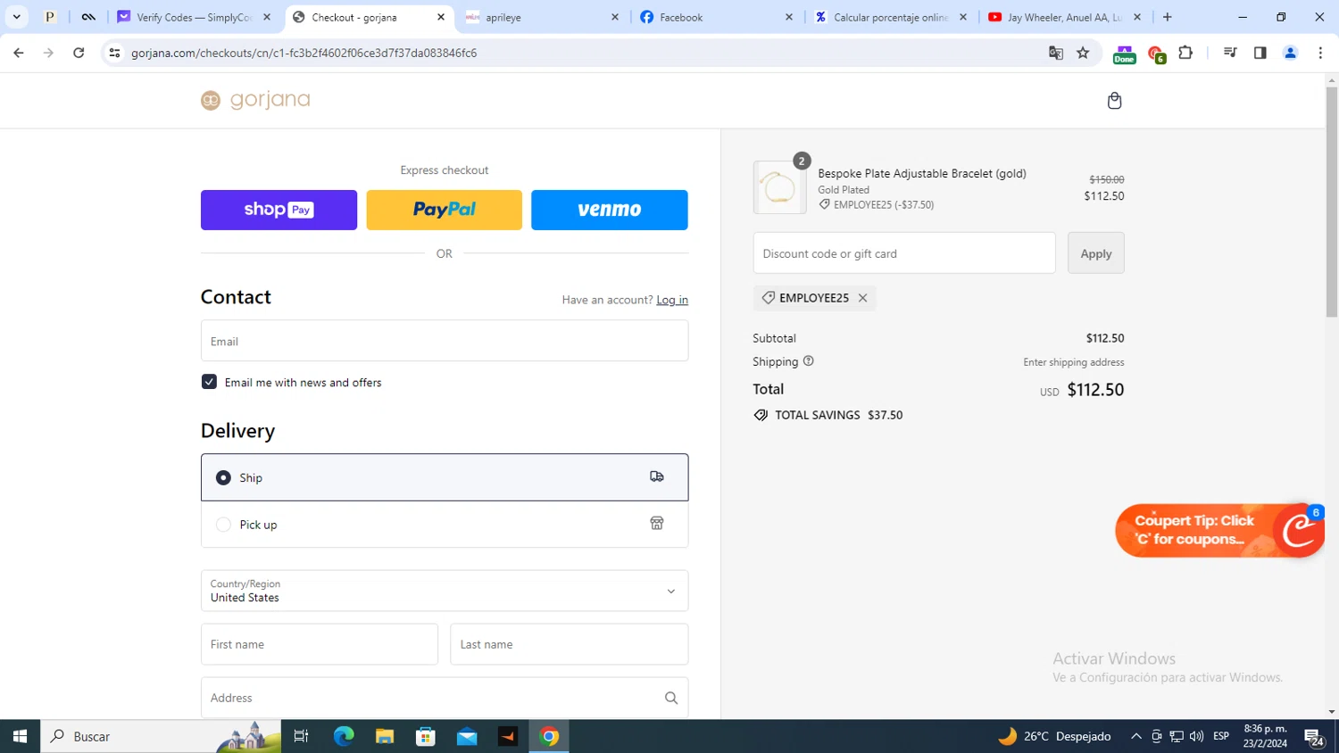Open the Chrome three-dot menu

(x=1320, y=53)
